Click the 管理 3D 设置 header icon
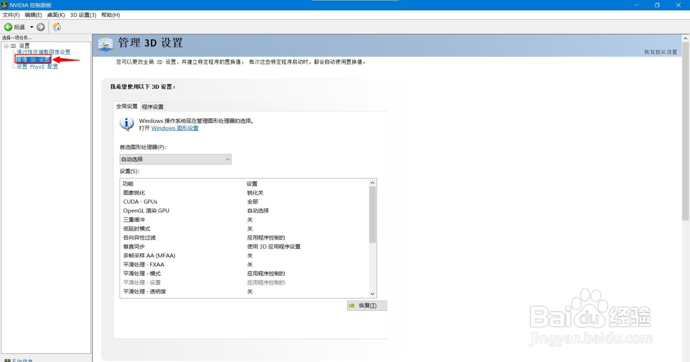Screen dimensions: 690x362 [x=105, y=44]
